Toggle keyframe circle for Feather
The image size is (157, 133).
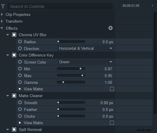[x=20, y=109]
